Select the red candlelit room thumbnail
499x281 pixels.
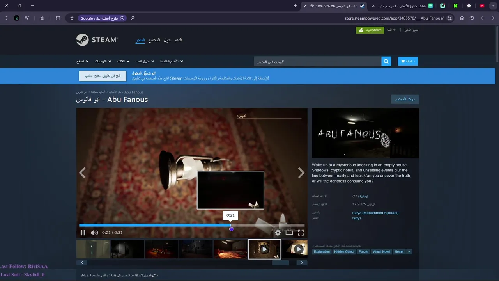coord(161,249)
